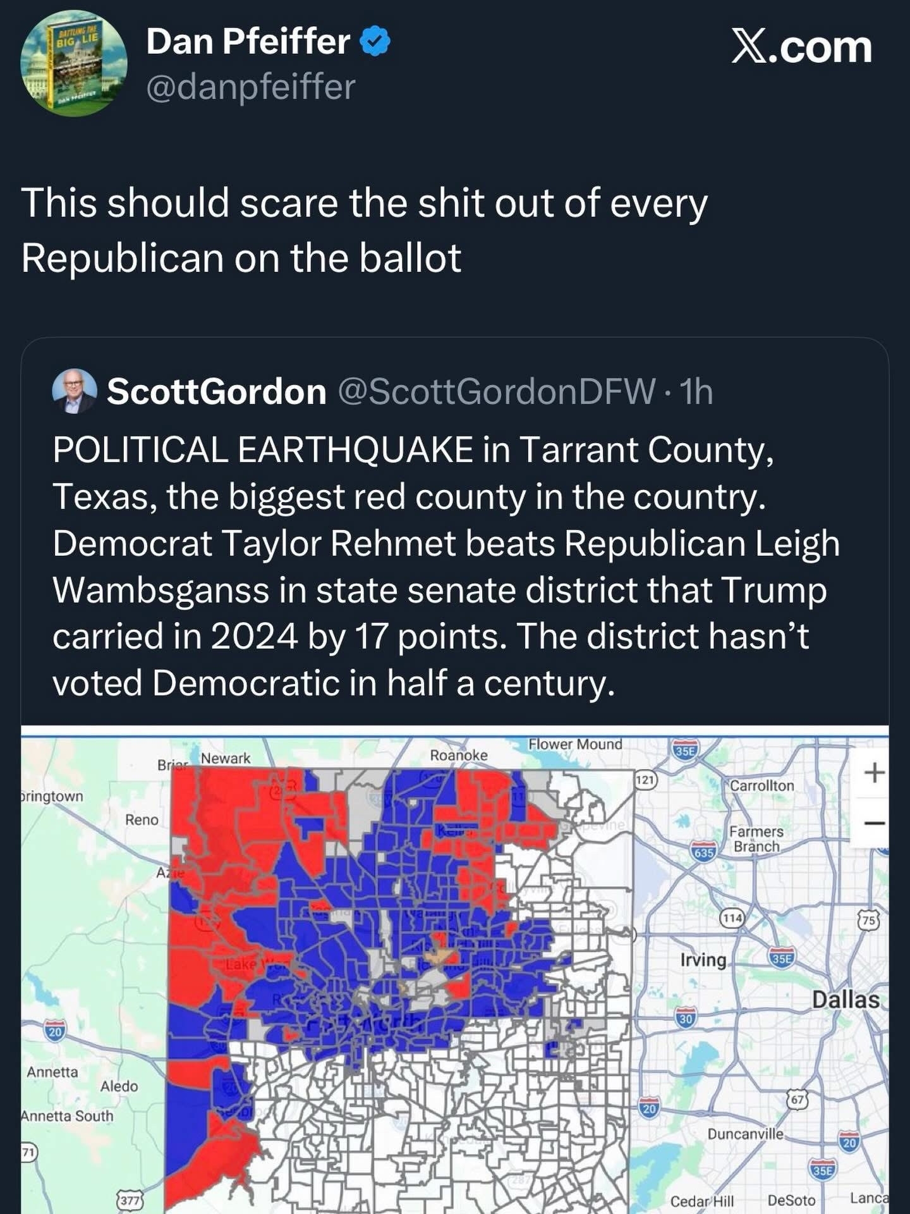The width and height of the screenshot is (910, 1214).
Task: Click the Highway 67 shield
Action: click(x=798, y=1100)
